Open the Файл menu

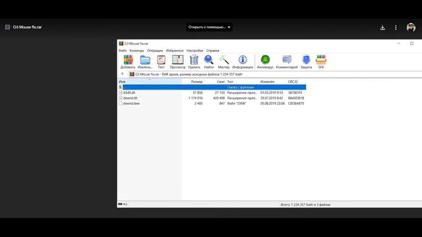(x=123, y=51)
